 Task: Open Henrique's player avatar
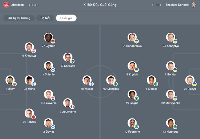[170, 123]
